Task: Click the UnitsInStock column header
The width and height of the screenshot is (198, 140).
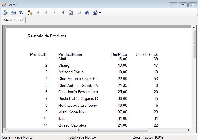Action: click(147, 55)
